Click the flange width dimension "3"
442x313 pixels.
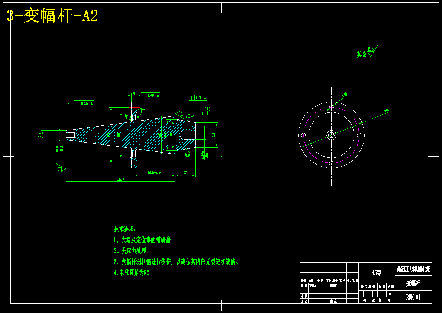[134, 93]
